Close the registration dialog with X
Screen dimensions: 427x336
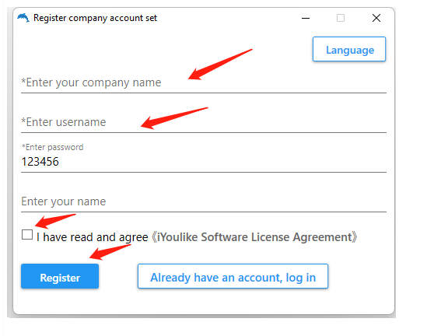click(x=376, y=18)
